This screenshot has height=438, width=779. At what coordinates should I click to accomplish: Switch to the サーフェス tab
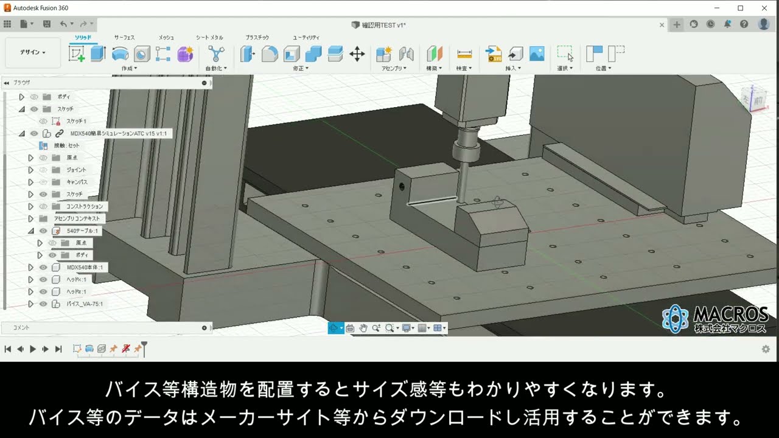pos(124,37)
